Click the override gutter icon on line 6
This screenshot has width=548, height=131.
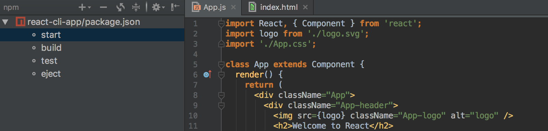coord(208,74)
